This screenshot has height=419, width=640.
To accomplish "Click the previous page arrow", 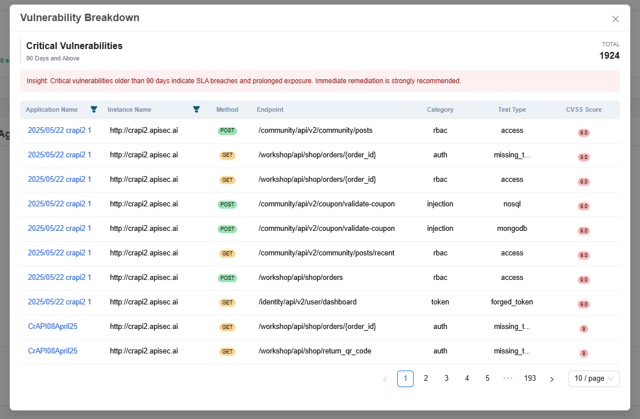I will coord(385,379).
